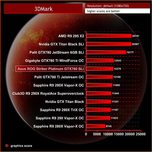This screenshot has width=152, height=152.
Task: Click the axis label 5000
Action: pos(97,134)
